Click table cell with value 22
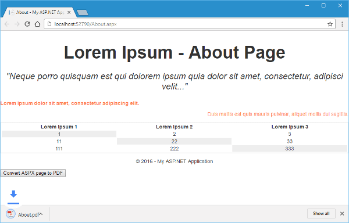349x223 pixels. click(174, 141)
